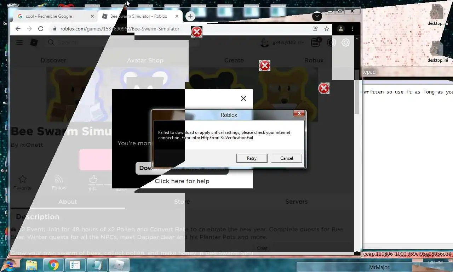Follow the Bee Swarm Simulator game
The image size is (453, 272).
(59, 182)
